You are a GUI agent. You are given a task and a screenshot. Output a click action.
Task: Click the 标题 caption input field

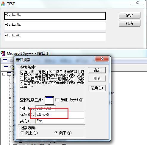coord(60,115)
